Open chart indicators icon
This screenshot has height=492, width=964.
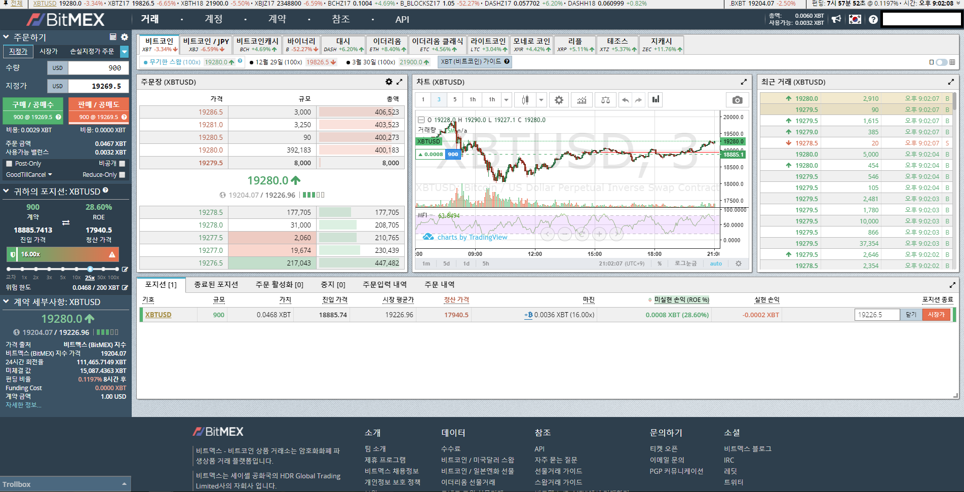[582, 100]
